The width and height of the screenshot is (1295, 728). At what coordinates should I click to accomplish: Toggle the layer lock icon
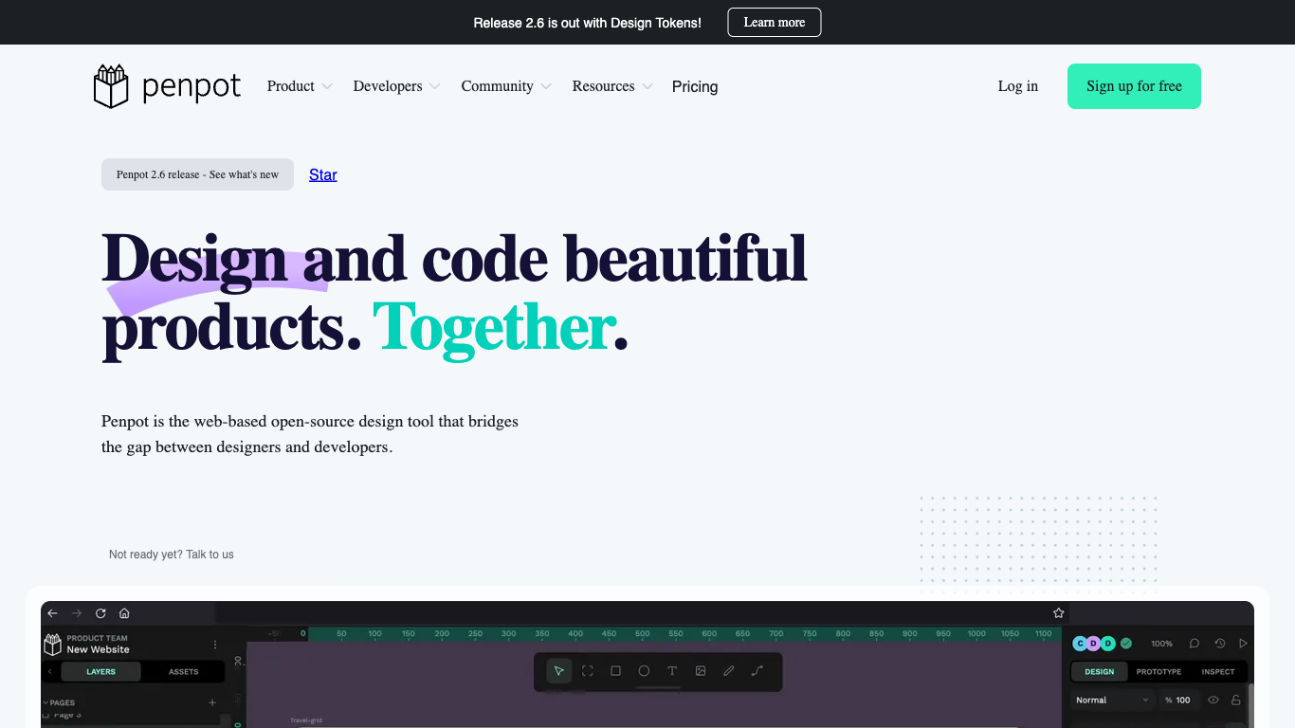[x=1236, y=701]
